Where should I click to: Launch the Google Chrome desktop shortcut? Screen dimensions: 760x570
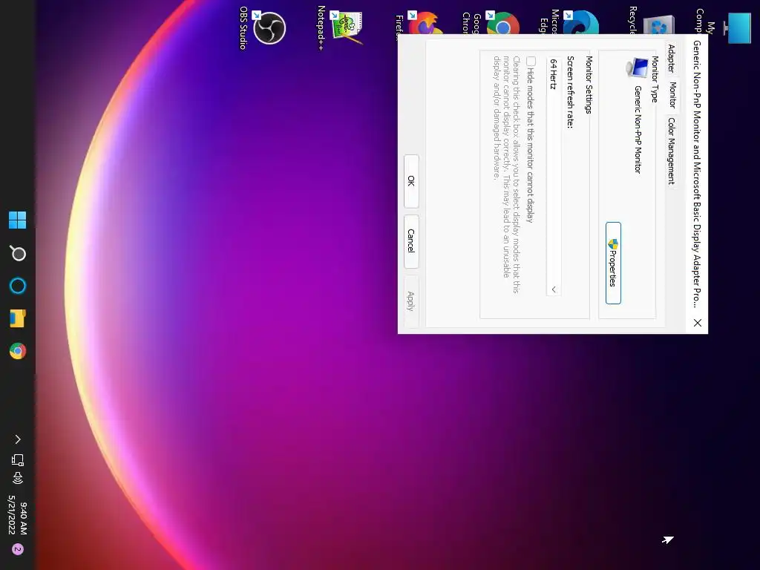click(501, 23)
